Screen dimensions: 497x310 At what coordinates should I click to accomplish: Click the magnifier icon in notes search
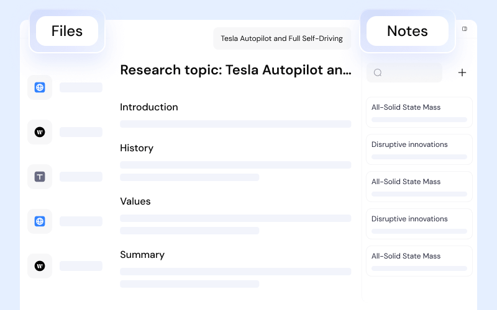[x=378, y=73]
